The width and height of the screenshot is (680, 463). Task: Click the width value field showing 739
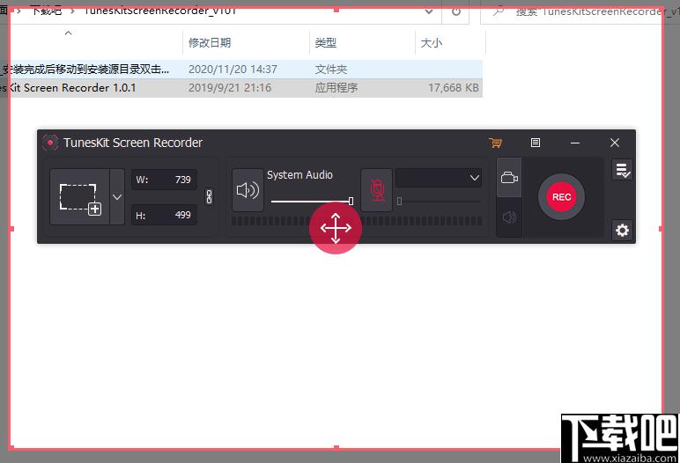[x=164, y=180]
